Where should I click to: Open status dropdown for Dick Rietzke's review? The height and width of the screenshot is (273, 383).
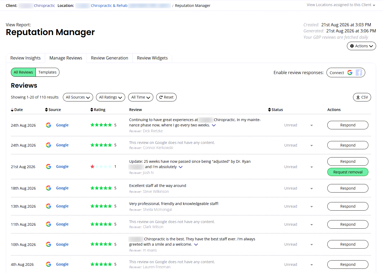coord(312,125)
